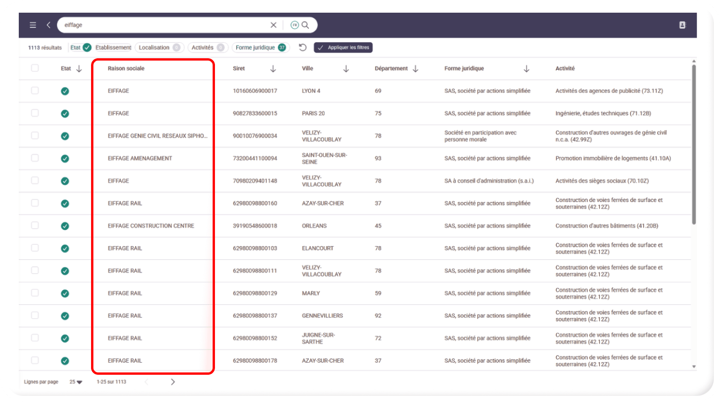The width and height of the screenshot is (720, 402).
Task: Go back using the left arrow
Action: (x=48, y=25)
